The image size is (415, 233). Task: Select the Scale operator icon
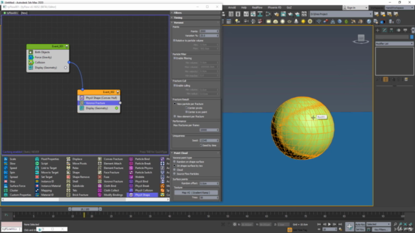[6, 159]
